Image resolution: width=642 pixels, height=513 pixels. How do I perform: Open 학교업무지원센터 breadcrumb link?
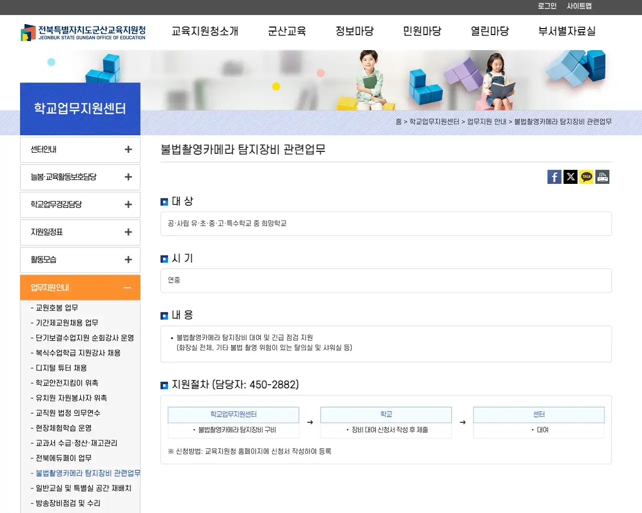click(434, 122)
